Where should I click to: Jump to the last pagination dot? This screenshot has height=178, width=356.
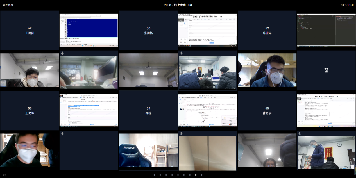(x=201, y=175)
